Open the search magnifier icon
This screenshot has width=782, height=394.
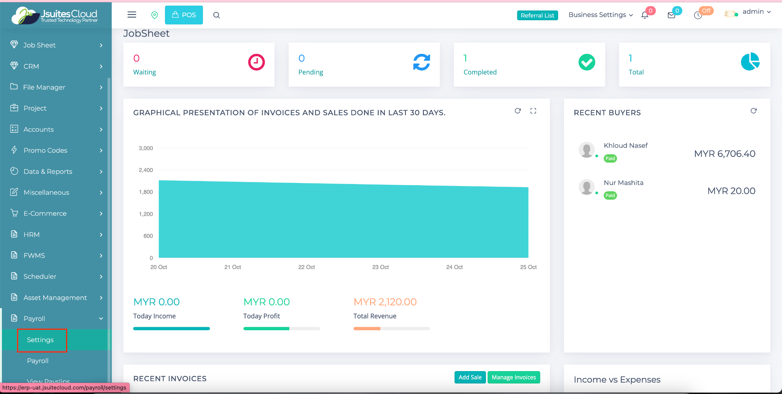click(x=217, y=15)
